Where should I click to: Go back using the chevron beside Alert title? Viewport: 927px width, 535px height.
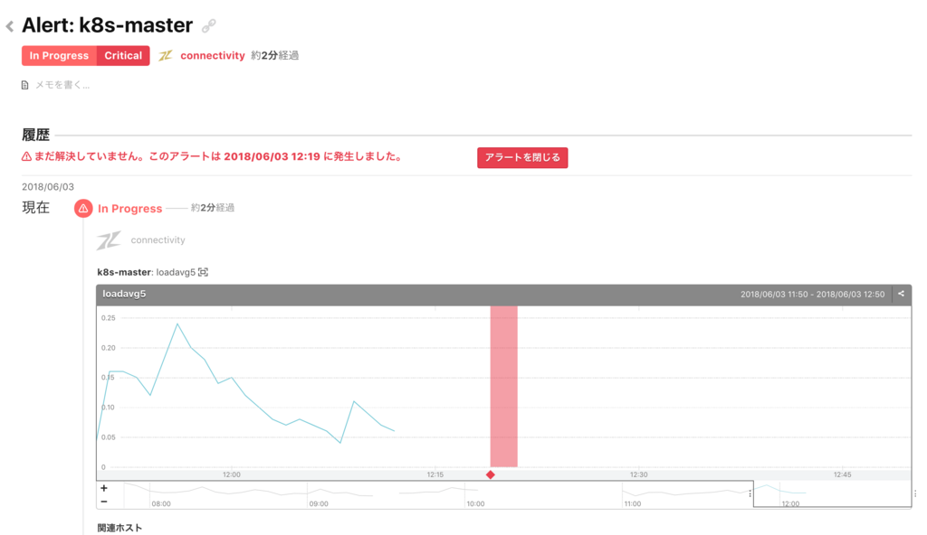tap(9, 26)
